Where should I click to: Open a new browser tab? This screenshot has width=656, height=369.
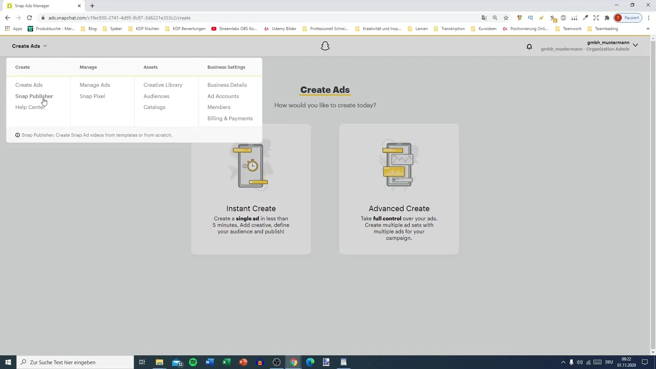click(x=92, y=6)
